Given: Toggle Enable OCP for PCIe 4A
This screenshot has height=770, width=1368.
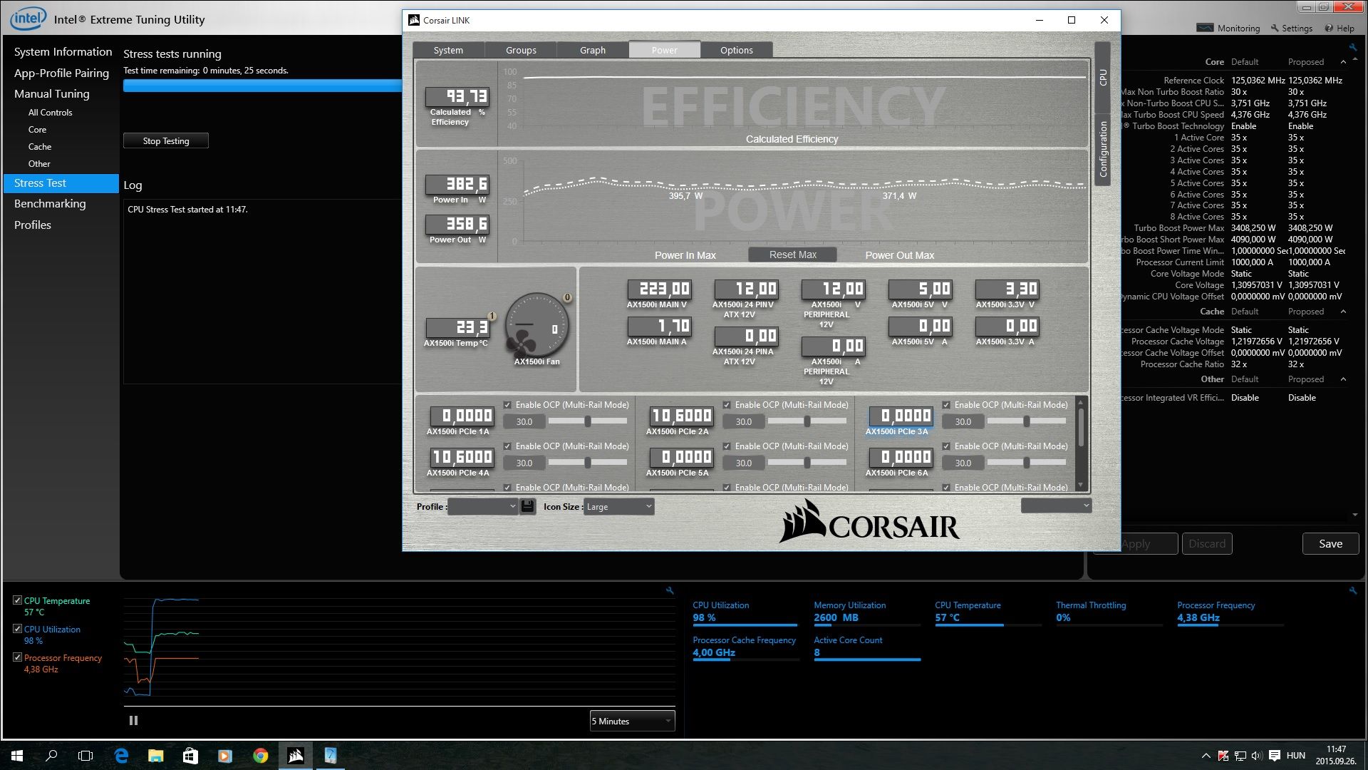Looking at the screenshot, I should (x=507, y=446).
